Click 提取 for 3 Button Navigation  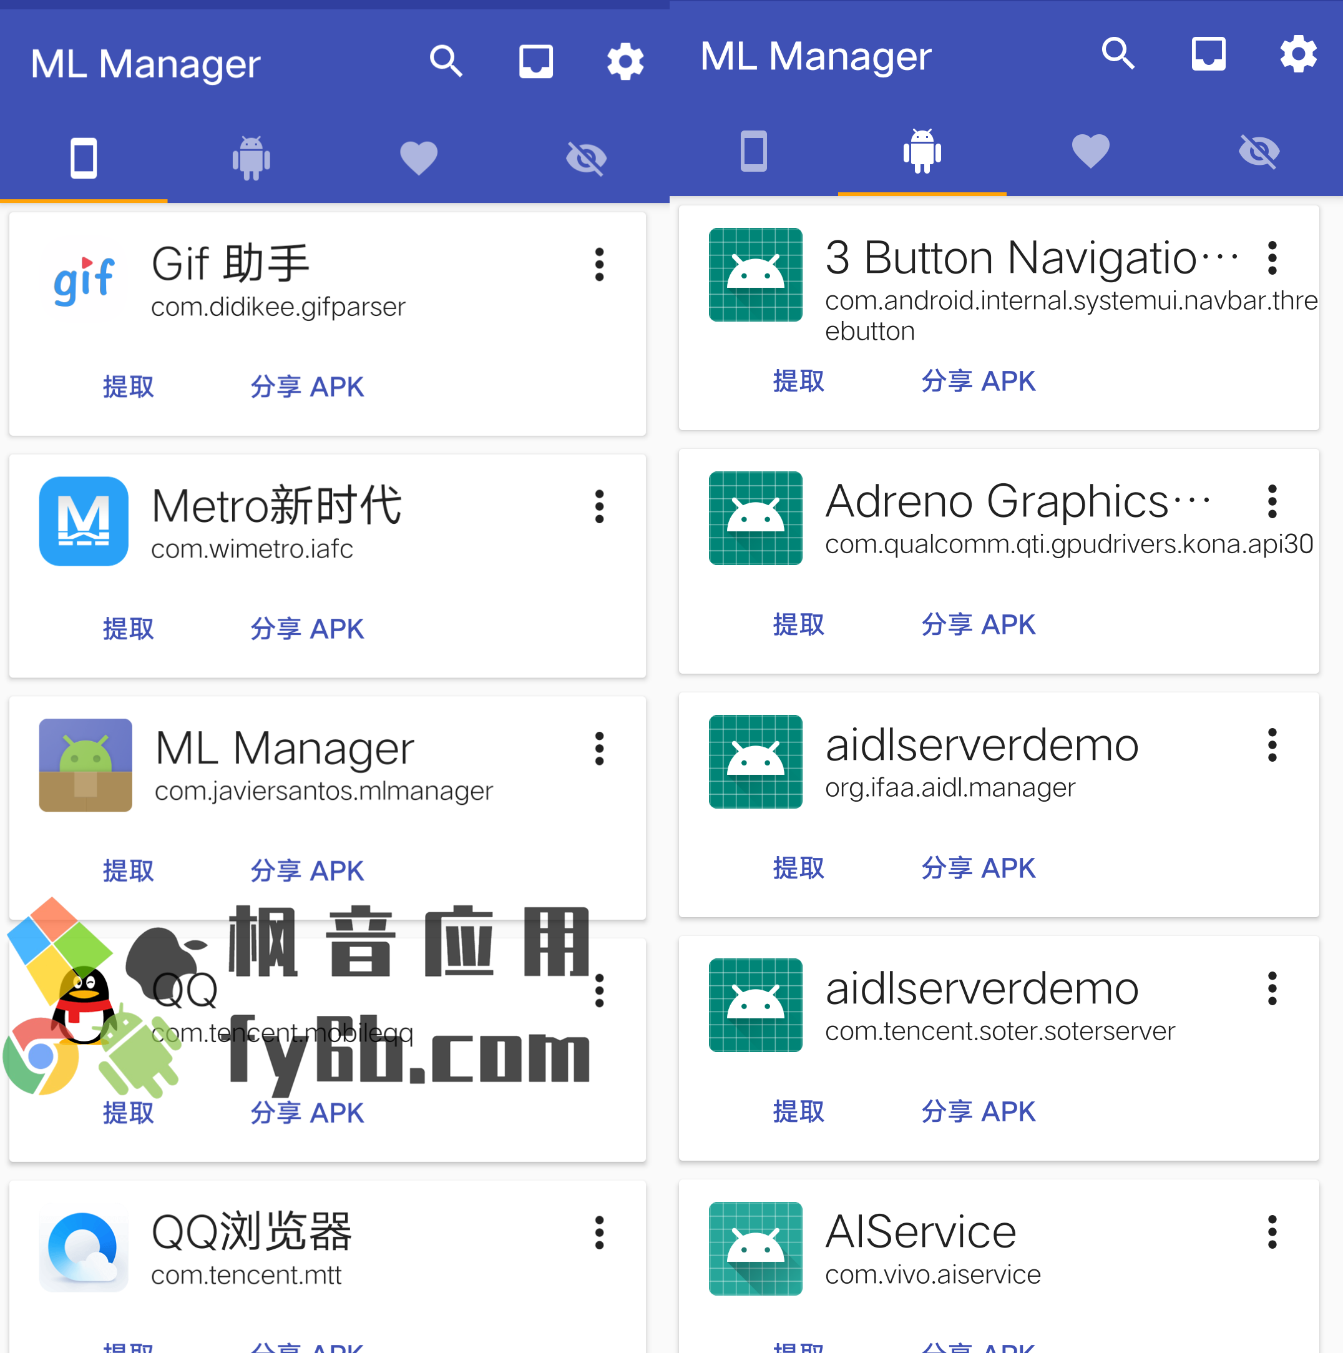coord(799,381)
